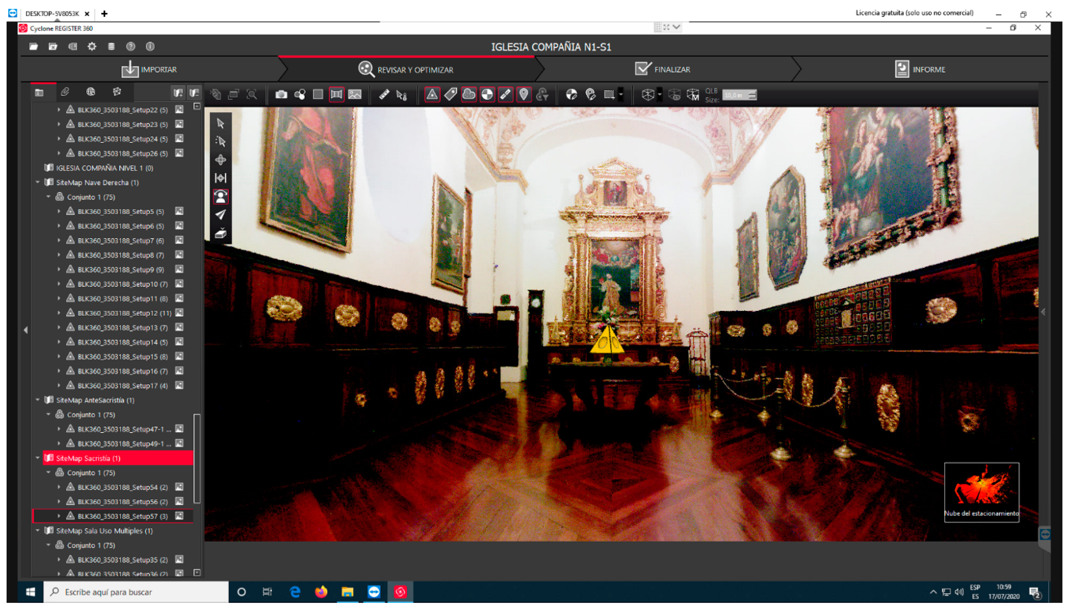Click the QLB size stepper control
This screenshot has width=1069, height=606.
pos(752,95)
